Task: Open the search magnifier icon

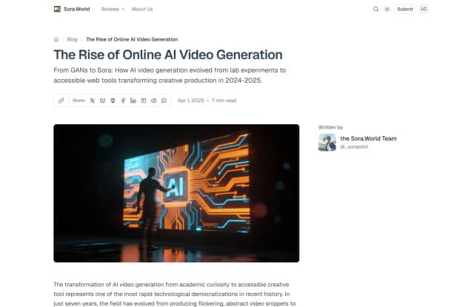Action: click(x=375, y=9)
